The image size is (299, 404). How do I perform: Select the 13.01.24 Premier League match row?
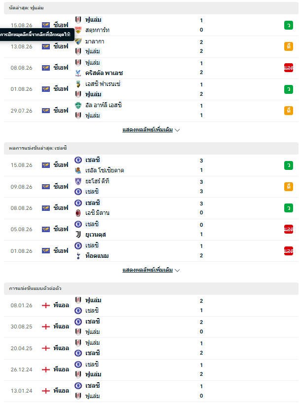coord(151,391)
